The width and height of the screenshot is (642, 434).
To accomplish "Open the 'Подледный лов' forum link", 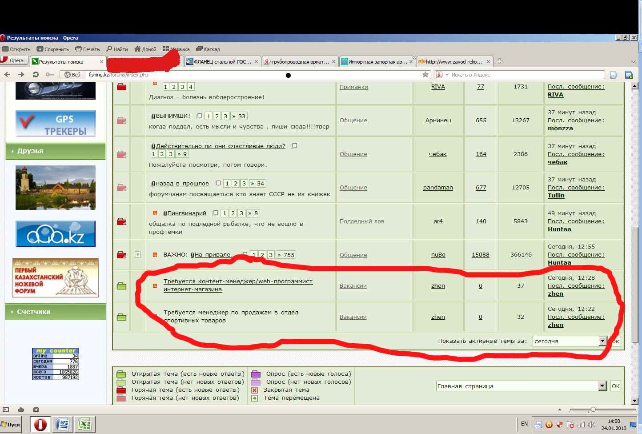I will 361,221.
